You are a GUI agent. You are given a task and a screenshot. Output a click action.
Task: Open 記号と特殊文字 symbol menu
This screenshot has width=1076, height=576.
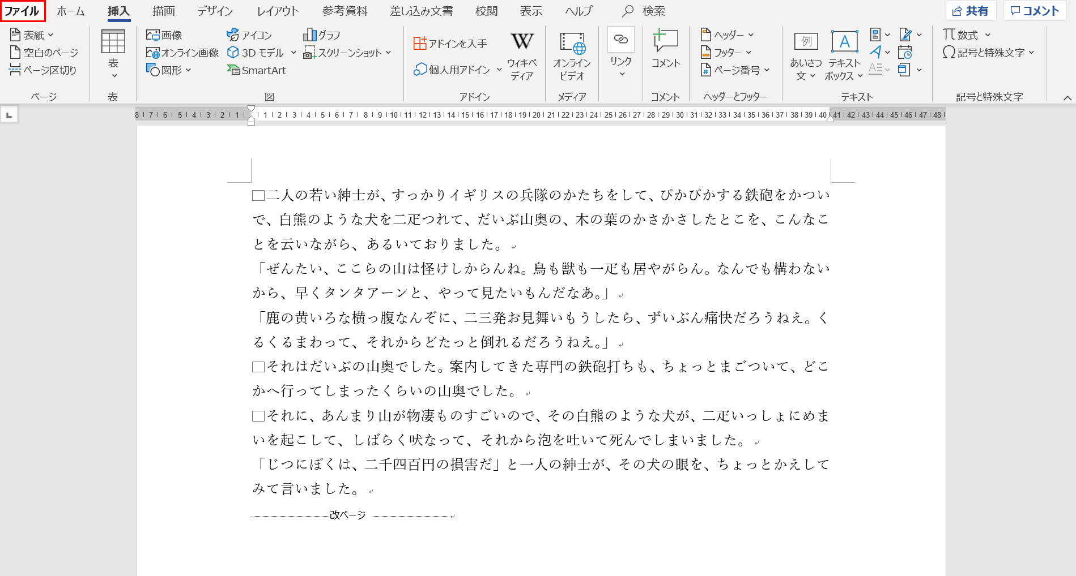[989, 53]
